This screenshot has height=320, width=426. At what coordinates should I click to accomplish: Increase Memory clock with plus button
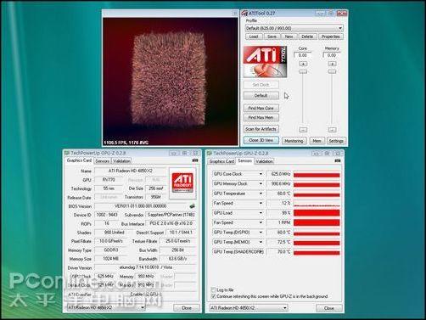pyautogui.click(x=332, y=64)
